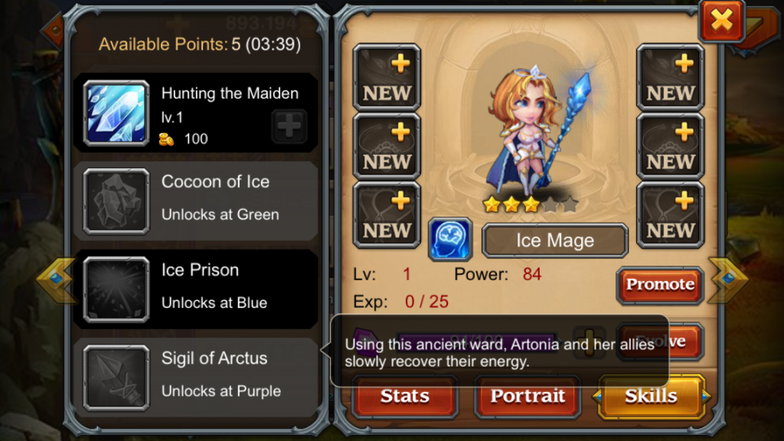Tap the locked Sigil of Arctus skill icon
The width and height of the screenshot is (784, 441).
[116, 378]
